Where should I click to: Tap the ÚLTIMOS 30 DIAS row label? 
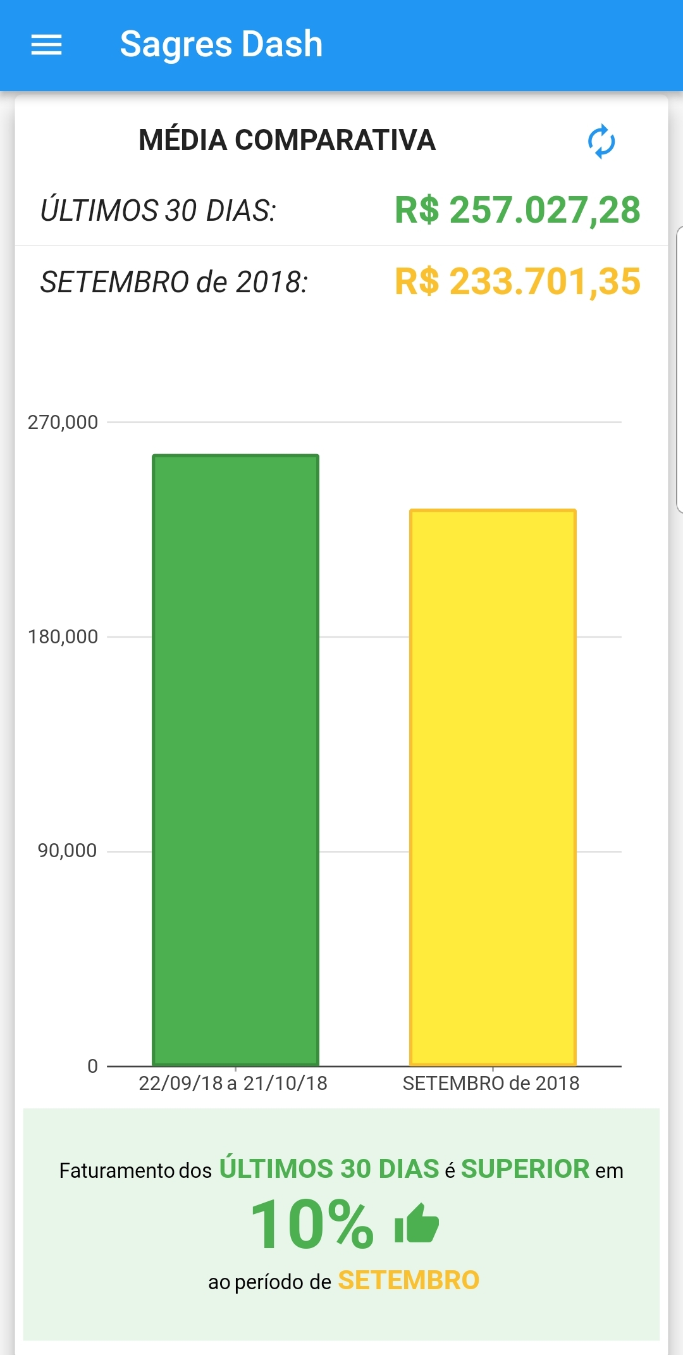(158, 211)
